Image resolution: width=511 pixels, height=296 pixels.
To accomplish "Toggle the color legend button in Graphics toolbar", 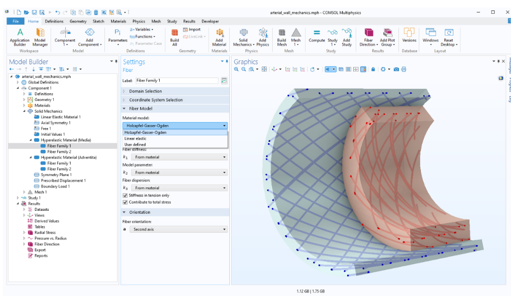I will pyautogui.click(x=363, y=69).
